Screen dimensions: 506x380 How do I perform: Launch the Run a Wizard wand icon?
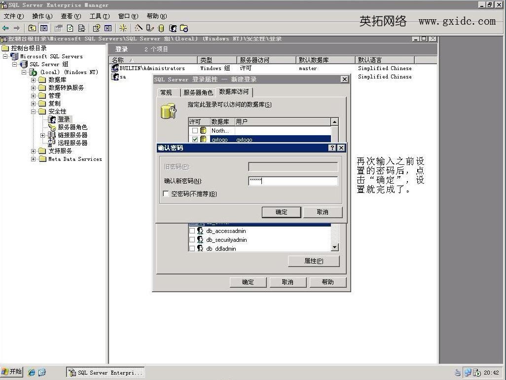coord(139,28)
